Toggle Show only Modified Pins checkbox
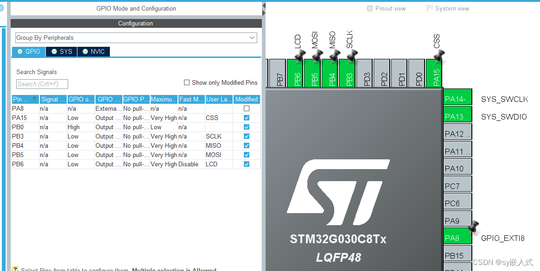540x271 pixels. pos(187,82)
